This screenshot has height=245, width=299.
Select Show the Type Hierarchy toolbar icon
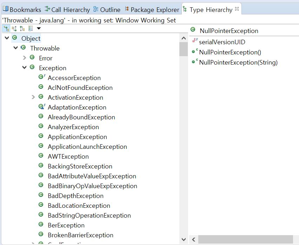(6, 28)
